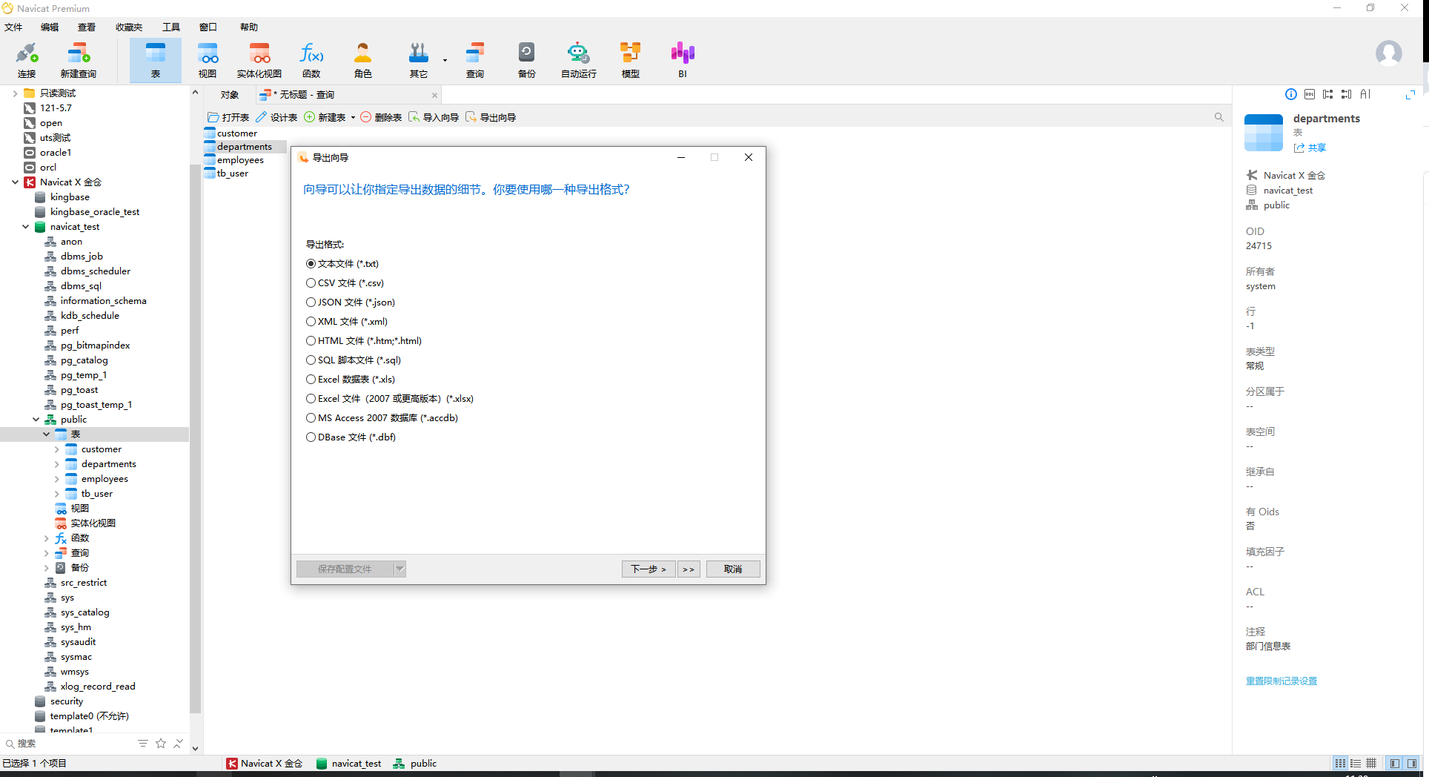Select SQL 脚本文件 (*.sql) export format
1429x777 pixels.
coord(354,360)
